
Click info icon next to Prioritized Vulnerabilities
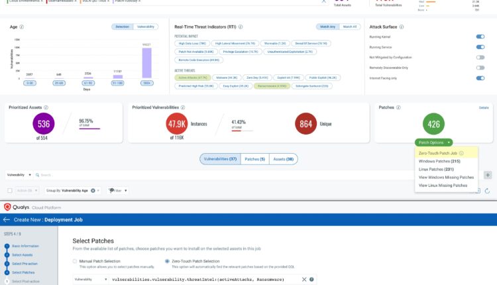pos(183,107)
